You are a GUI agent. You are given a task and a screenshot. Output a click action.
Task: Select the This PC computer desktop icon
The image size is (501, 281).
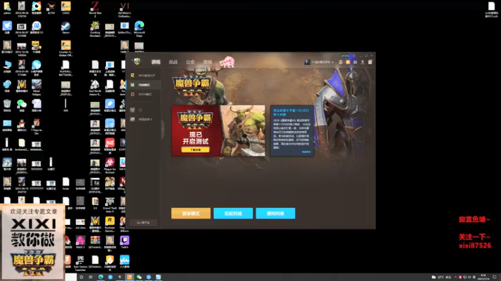[7, 67]
